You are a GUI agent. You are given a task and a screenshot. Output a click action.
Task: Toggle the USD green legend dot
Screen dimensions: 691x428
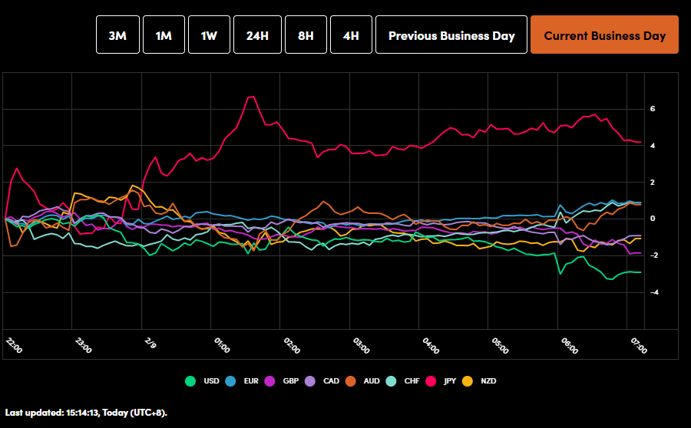point(190,381)
